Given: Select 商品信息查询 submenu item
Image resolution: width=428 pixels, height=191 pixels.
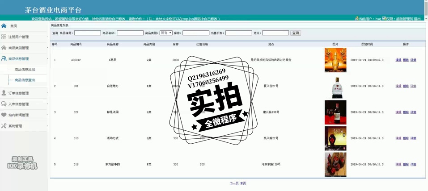Looking at the screenshot, I should pyautogui.click(x=25, y=80).
